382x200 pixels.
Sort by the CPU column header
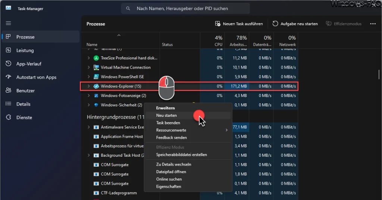[212, 40]
